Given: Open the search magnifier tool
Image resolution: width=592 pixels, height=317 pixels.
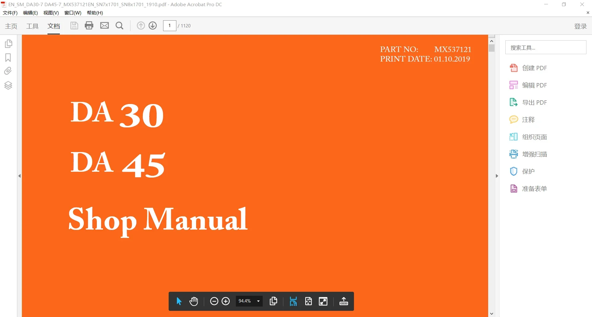Looking at the screenshot, I should tap(120, 26).
